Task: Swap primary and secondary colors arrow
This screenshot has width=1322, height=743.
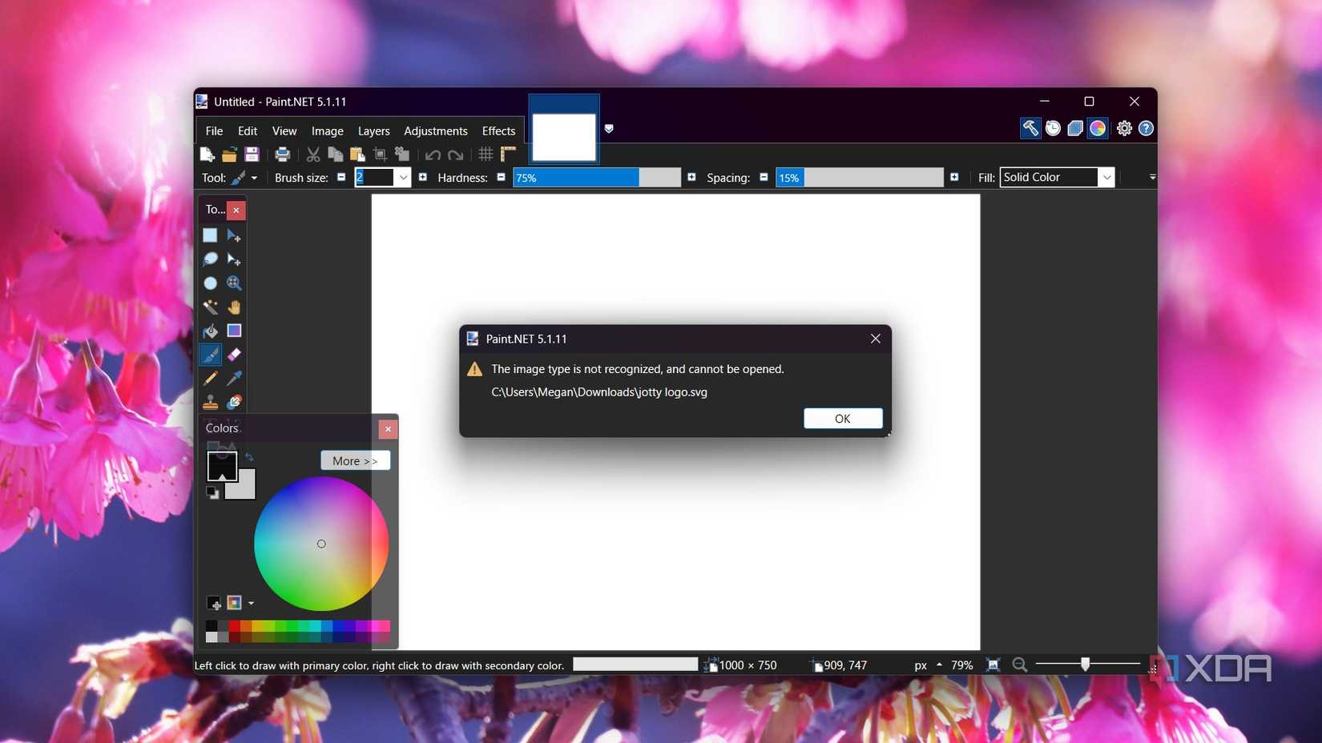Action: coord(249,457)
